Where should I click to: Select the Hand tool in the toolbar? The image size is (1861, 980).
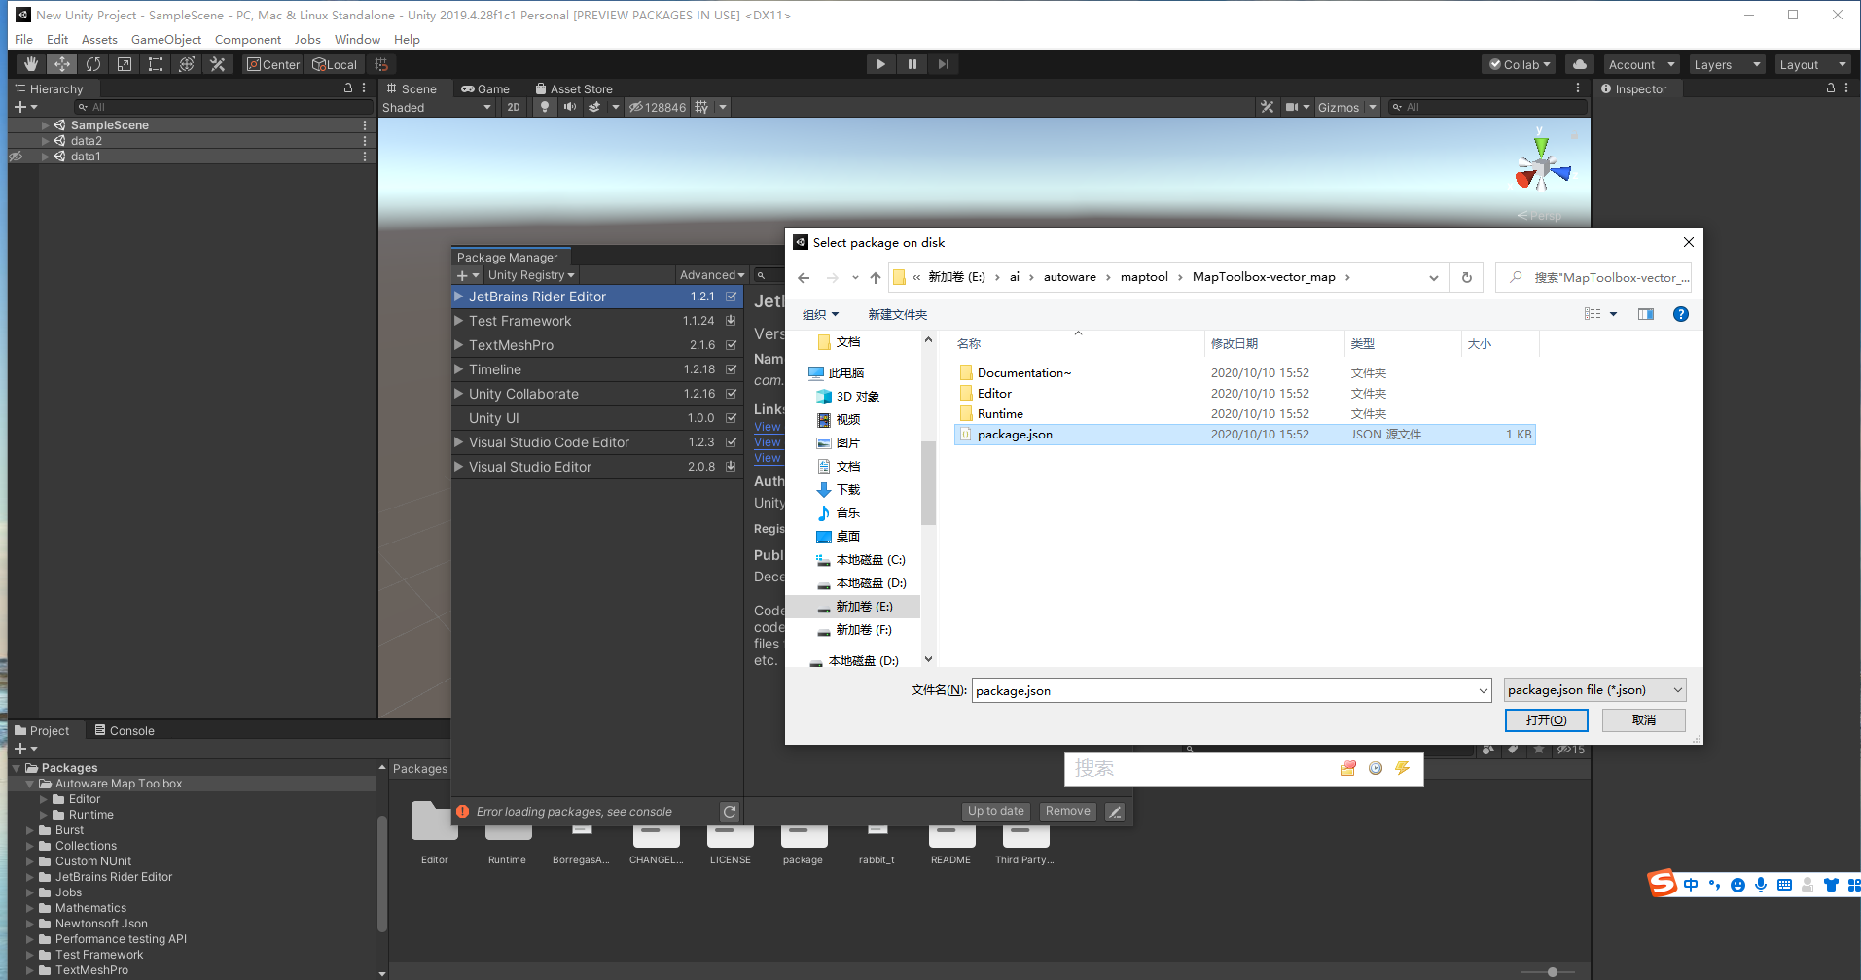[29, 63]
